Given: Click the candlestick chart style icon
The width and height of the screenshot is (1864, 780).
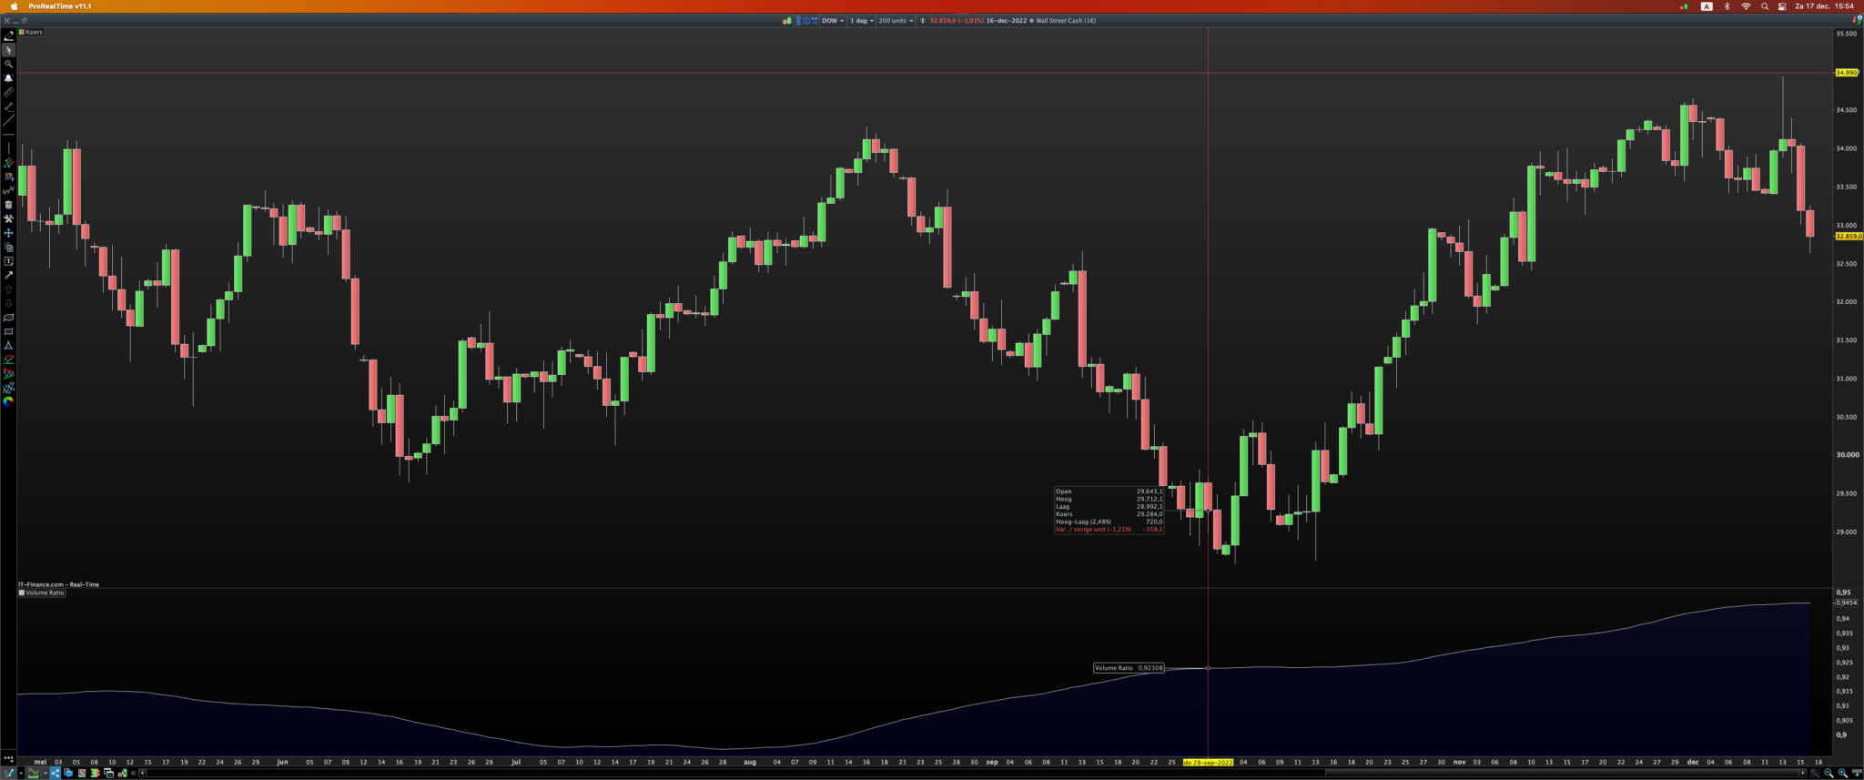Looking at the screenshot, I should point(786,20).
